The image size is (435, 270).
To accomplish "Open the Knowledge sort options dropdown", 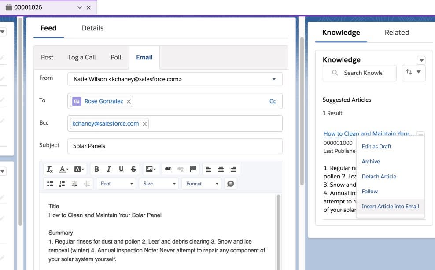I will (413, 73).
